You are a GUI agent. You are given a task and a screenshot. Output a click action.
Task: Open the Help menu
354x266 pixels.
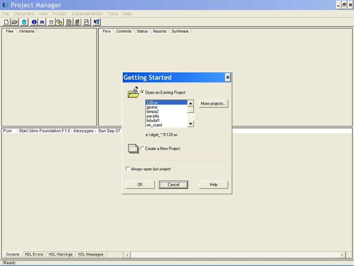click(x=127, y=14)
